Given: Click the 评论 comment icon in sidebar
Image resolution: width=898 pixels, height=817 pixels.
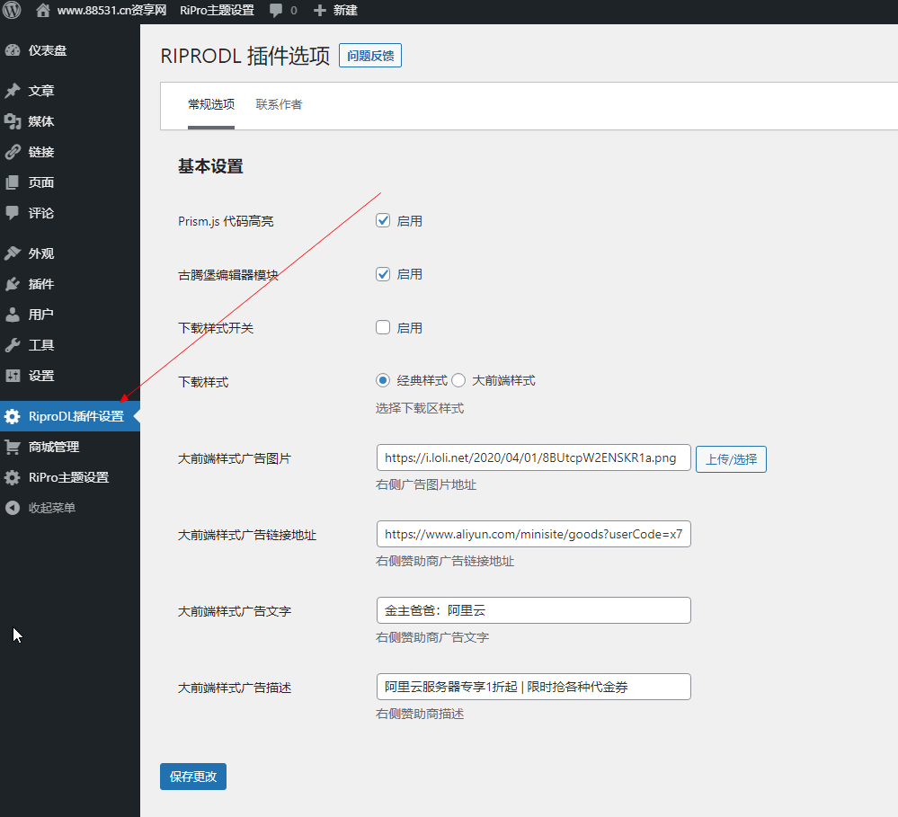Looking at the screenshot, I should pos(13,213).
